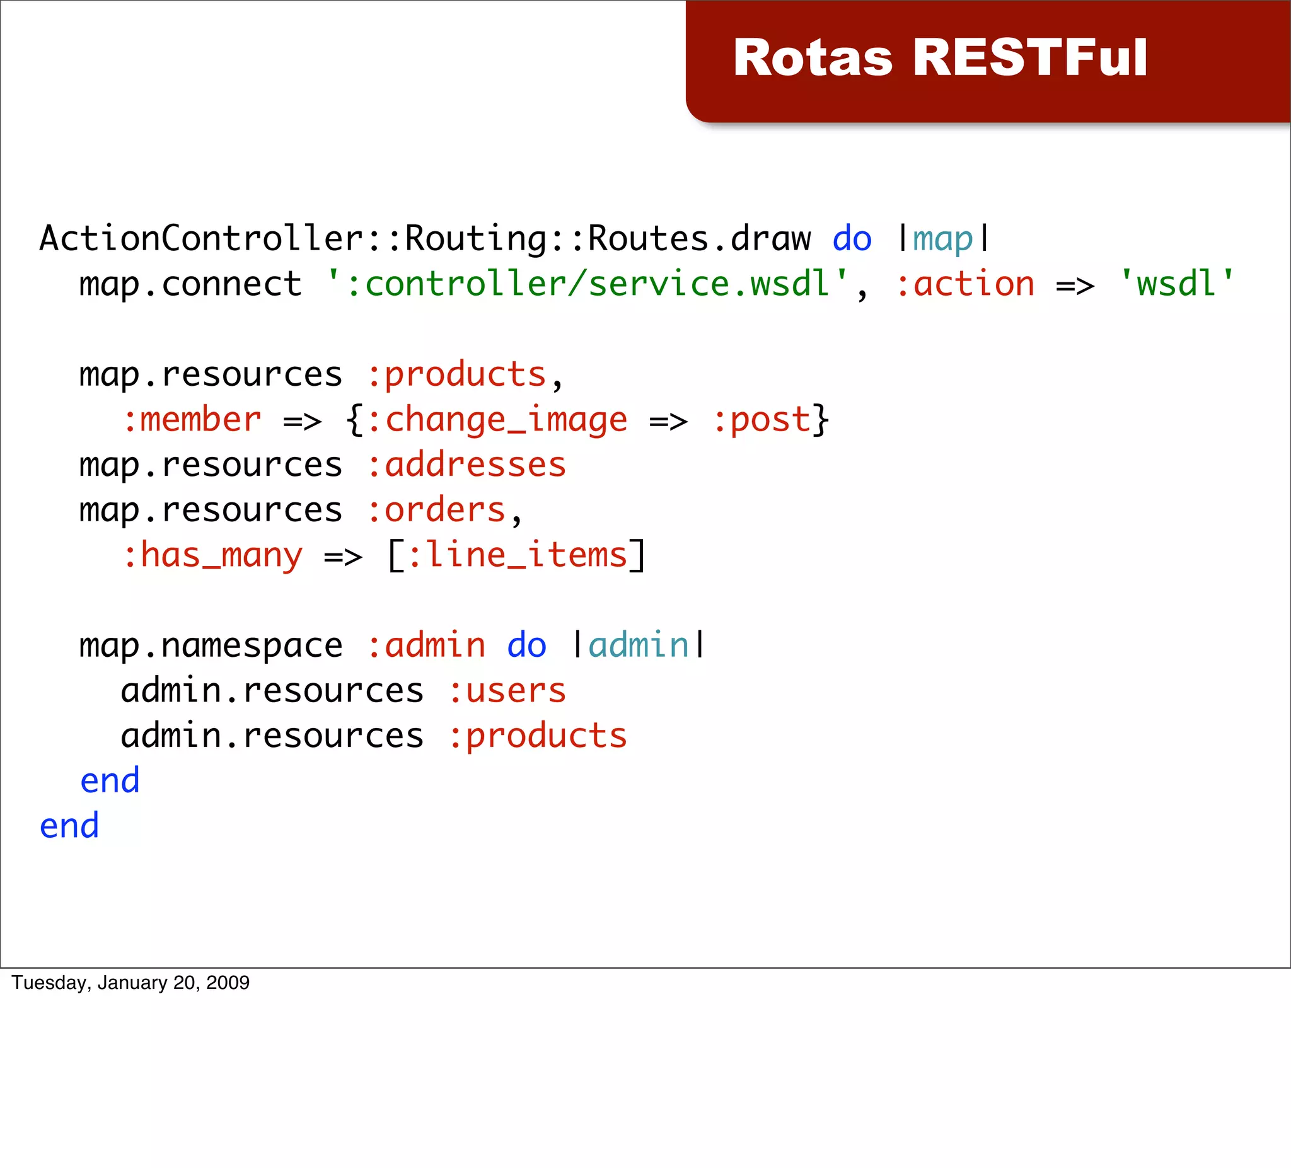This screenshot has width=1291, height=1168.
Task: Click the red ':member' option symbol
Action: point(192,420)
